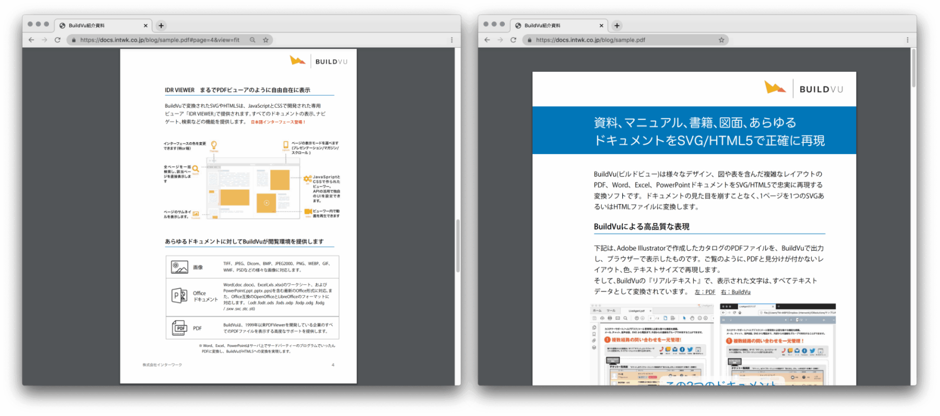This screenshot has height=416, width=940.
Task: Click the scrollbar thumb in the IDR VIEWER window
Action: point(458,245)
